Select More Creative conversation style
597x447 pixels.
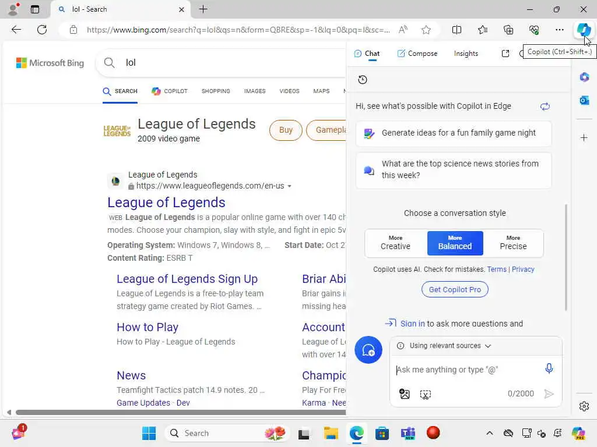pyautogui.click(x=396, y=243)
